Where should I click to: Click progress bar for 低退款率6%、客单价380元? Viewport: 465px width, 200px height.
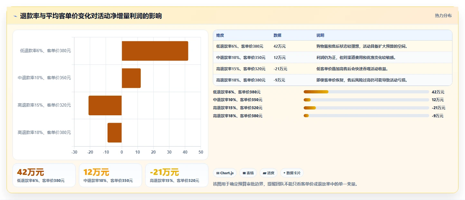366,92
